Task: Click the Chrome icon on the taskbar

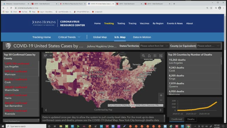Action: (x=188, y=126)
